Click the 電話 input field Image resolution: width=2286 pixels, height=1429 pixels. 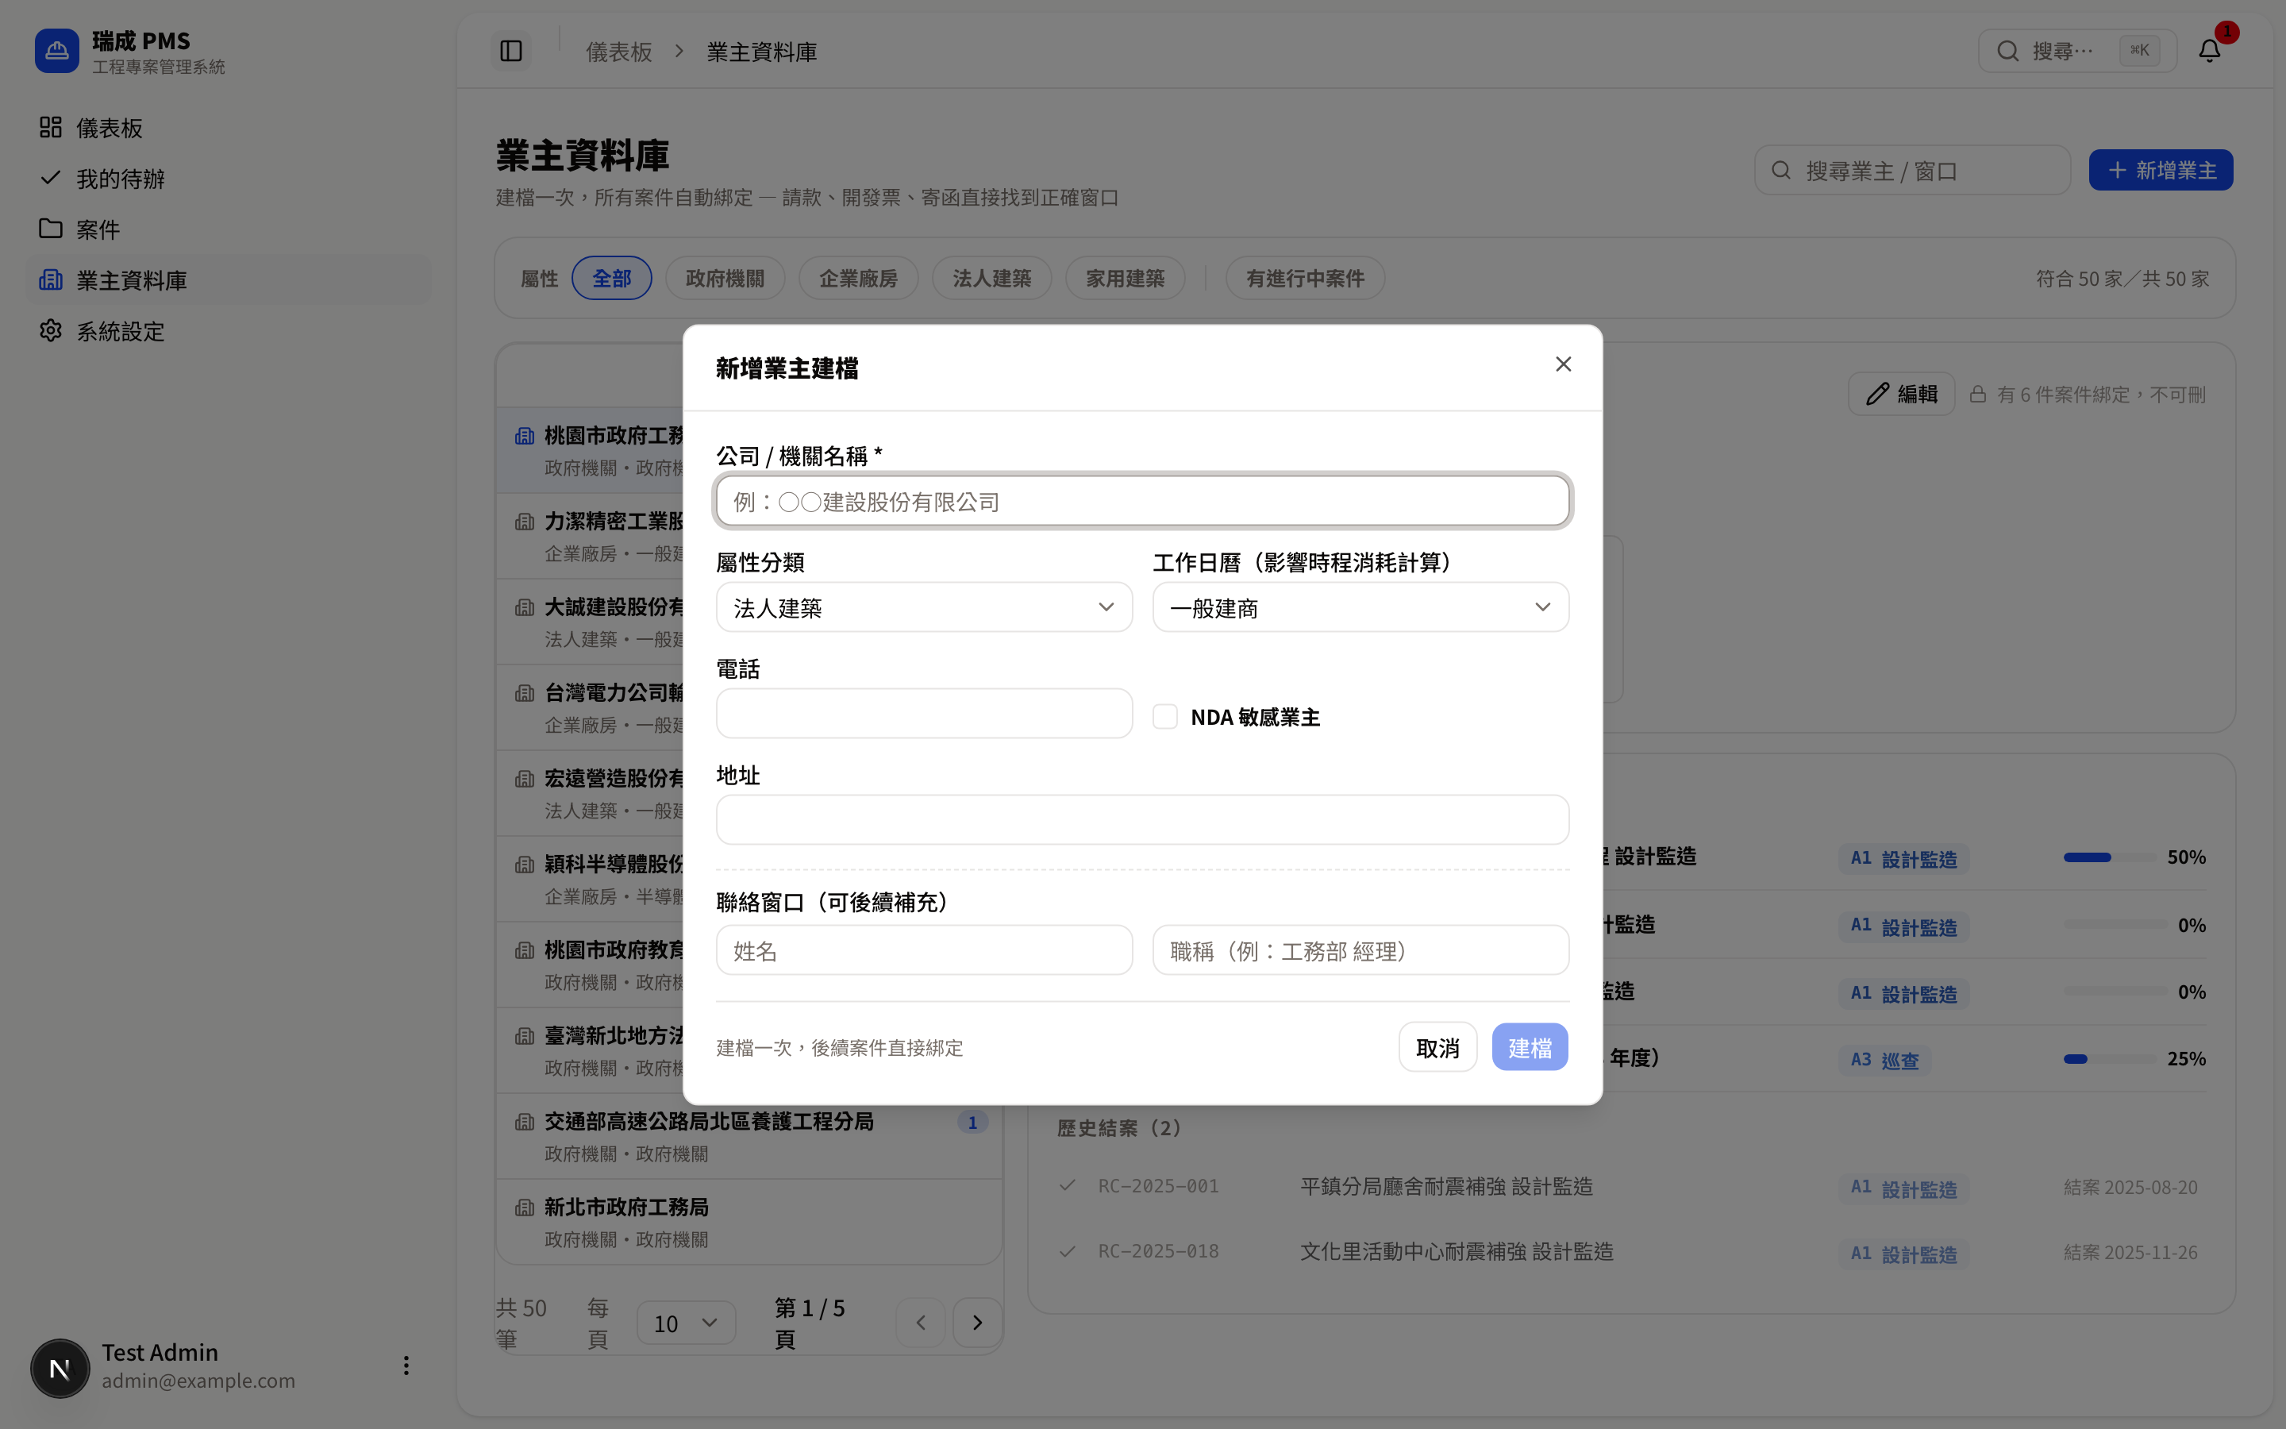(924, 714)
